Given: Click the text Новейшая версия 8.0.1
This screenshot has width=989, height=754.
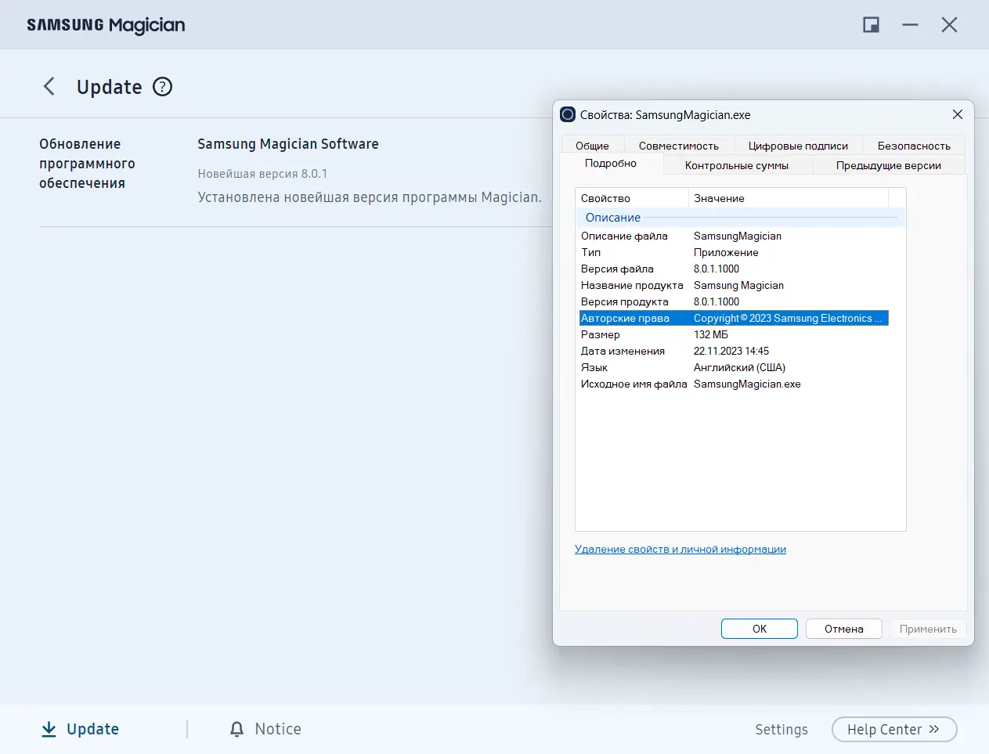Looking at the screenshot, I should pyautogui.click(x=262, y=174).
